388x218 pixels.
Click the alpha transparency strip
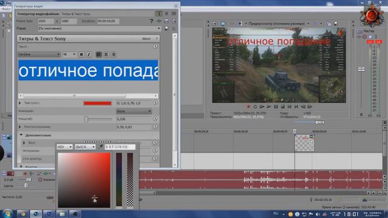coord(130,179)
